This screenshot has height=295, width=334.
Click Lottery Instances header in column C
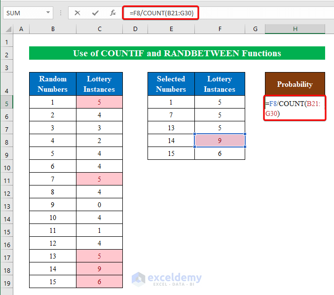pyautogui.click(x=99, y=84)
